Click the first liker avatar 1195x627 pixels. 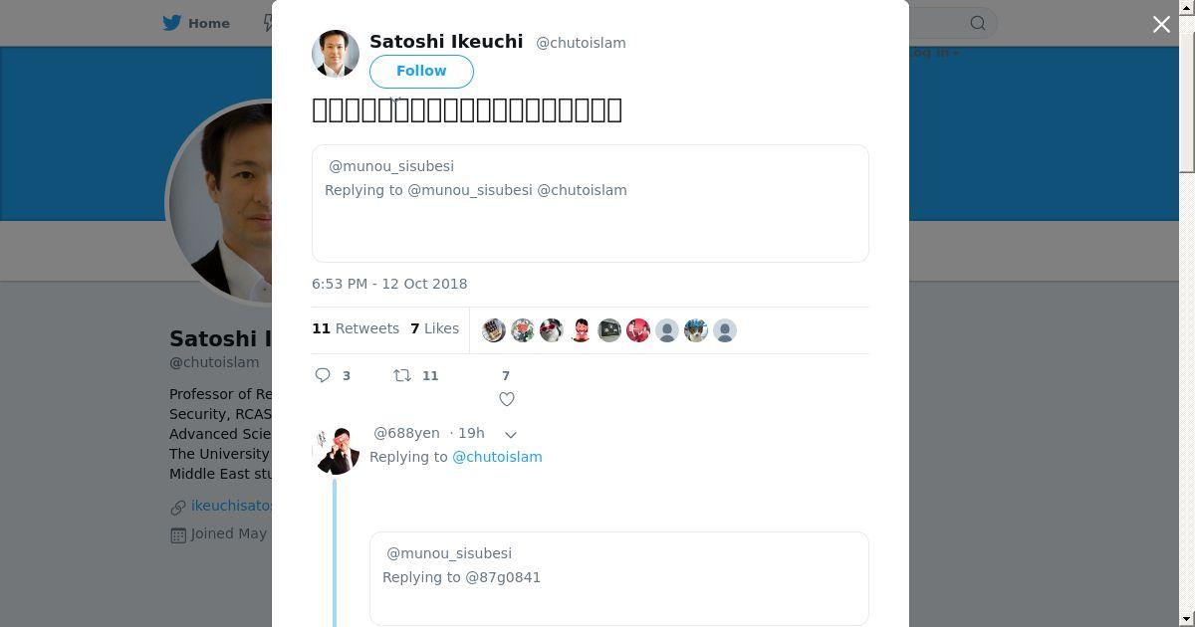[494, 330]
